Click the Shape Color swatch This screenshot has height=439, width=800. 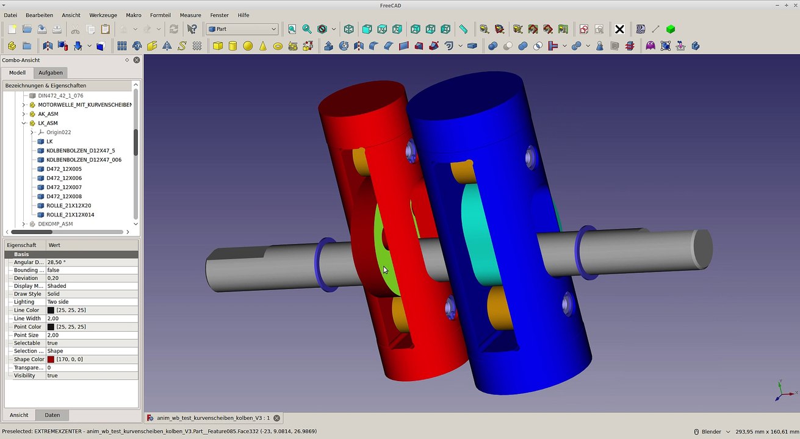pyautogui.click(x=51, y=359)
